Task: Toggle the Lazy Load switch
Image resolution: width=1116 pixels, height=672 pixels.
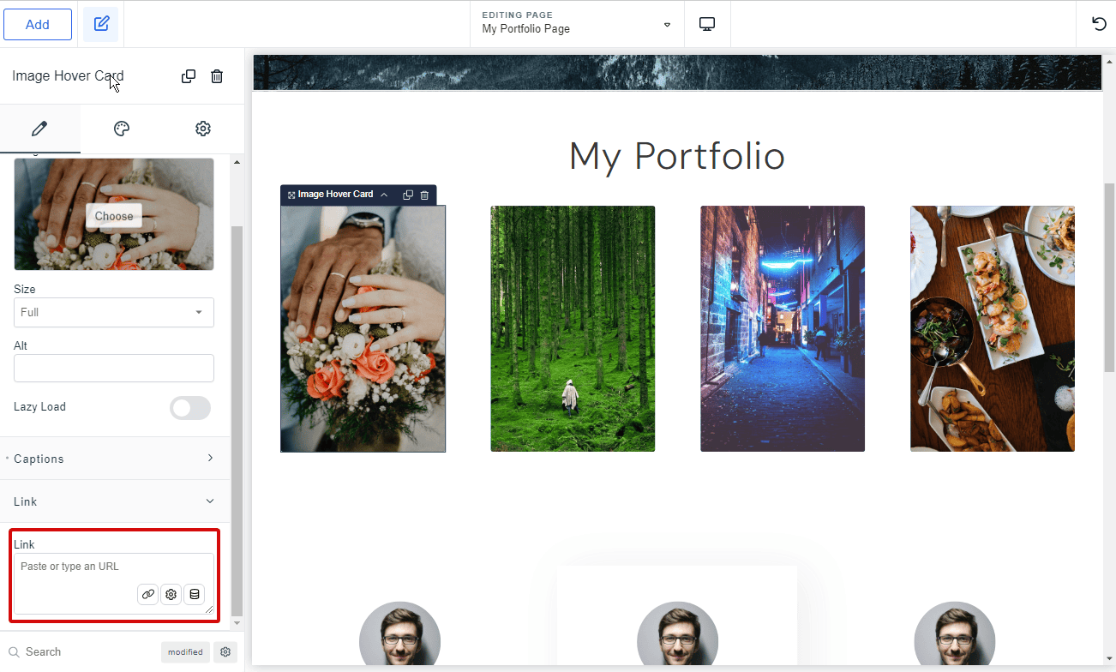Action: [x=190, y=408]
